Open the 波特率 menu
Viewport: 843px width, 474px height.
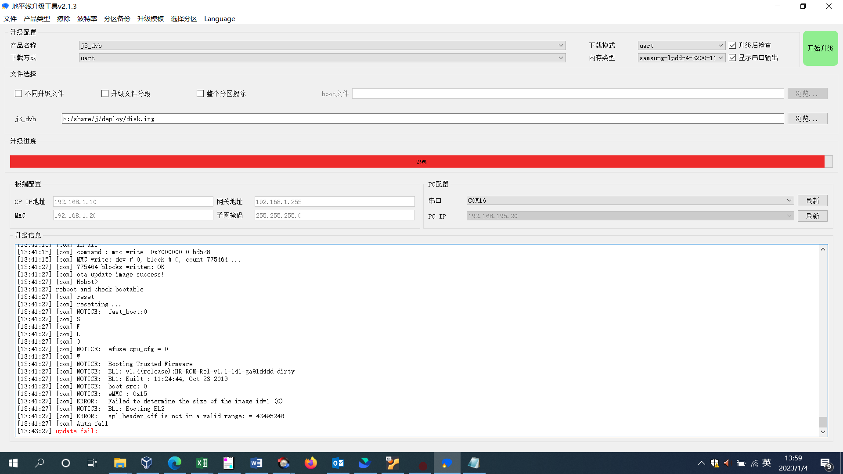[x=87, y=18]
